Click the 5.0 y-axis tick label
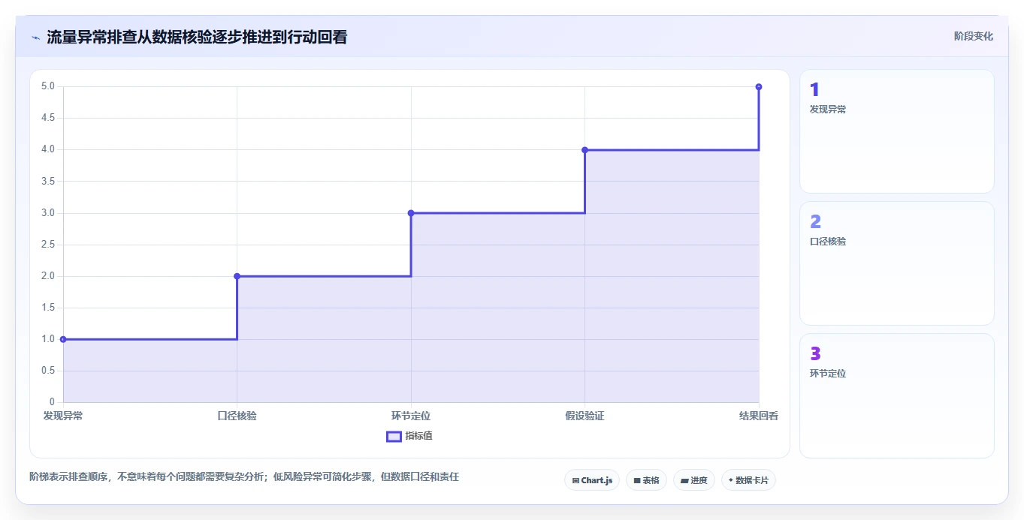This screenshot has width=1024, height=520. click(x=47, y=86)
